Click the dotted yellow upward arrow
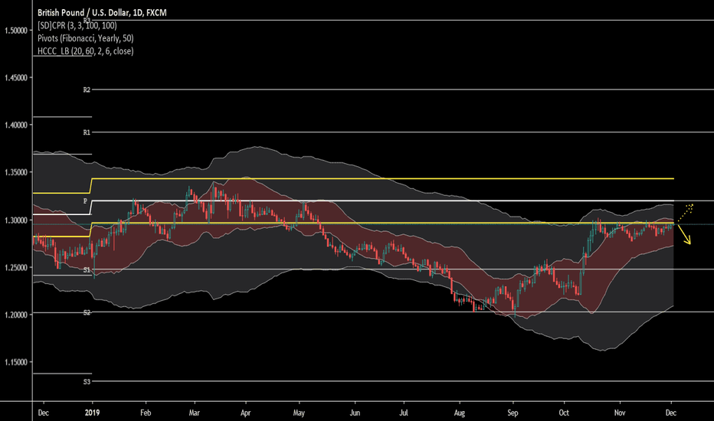 (687, 210)
